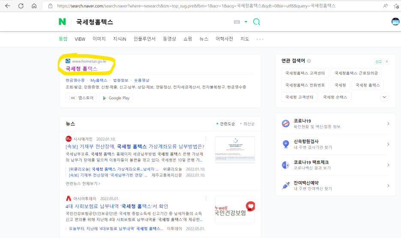Open the My홈택스 sublink
Image resolution: width=401 pixels, height=238 pixels.
(99, 80)
